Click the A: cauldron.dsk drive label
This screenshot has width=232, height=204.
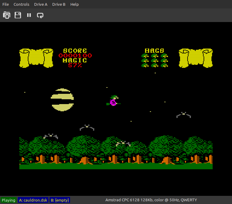click(33, 200)
